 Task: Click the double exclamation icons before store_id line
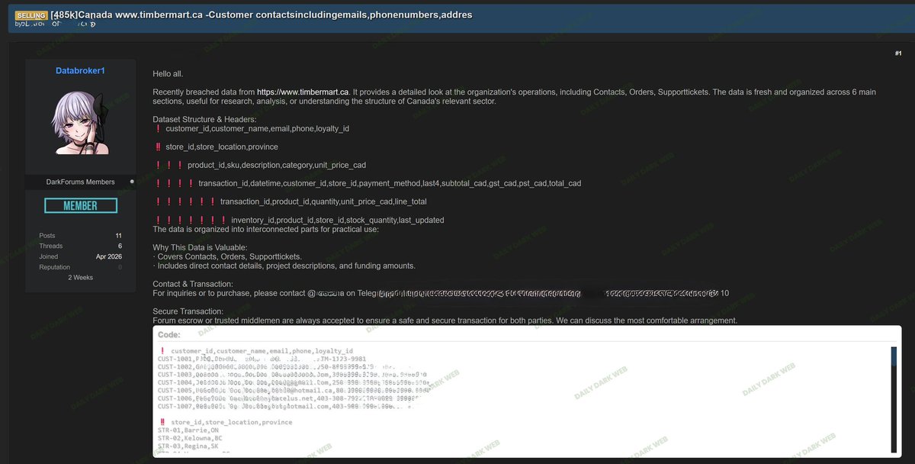coord(159,146)
